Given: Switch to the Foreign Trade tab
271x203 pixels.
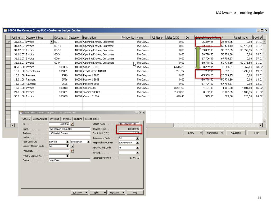Looking at the screenshot, I should (x=92, y=119).
